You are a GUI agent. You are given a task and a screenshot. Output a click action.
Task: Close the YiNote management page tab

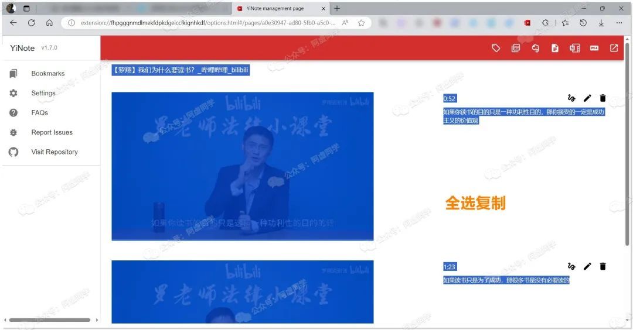(324, 8)
